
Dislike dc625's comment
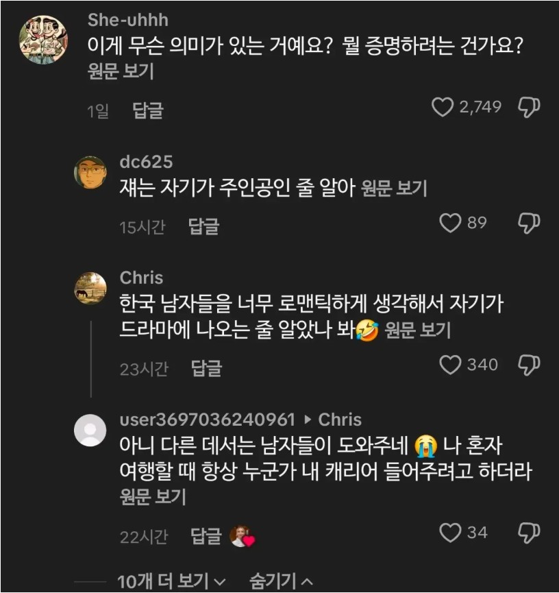tap(529, 223)
